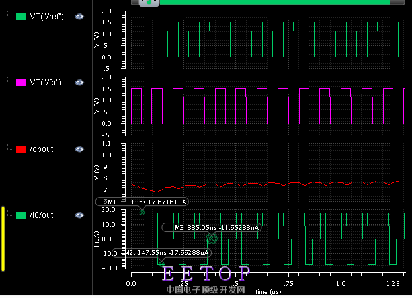
Task: Click the M3 marker circle on the current waveform
Action: [x=212, y=239]
